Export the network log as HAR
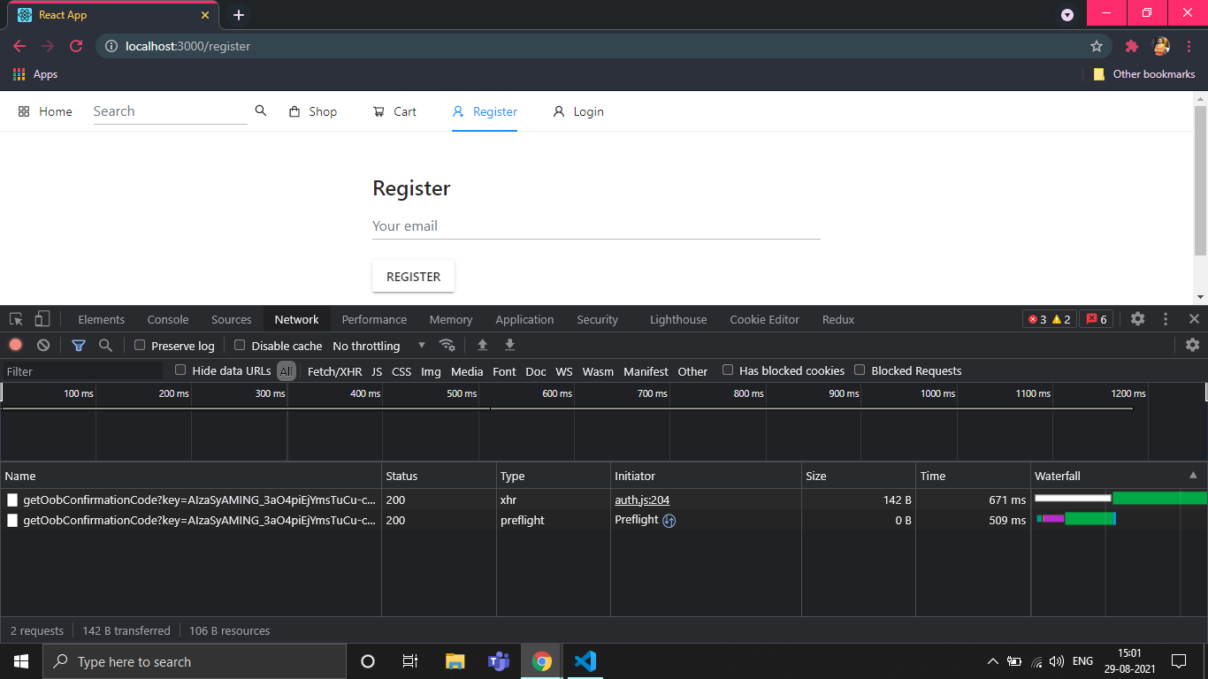 [x=509, y=345]
